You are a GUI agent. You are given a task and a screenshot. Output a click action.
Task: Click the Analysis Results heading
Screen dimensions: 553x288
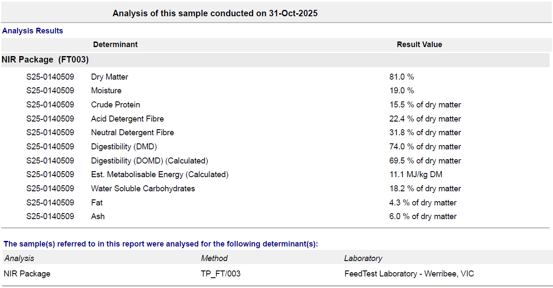pos(33,31)
